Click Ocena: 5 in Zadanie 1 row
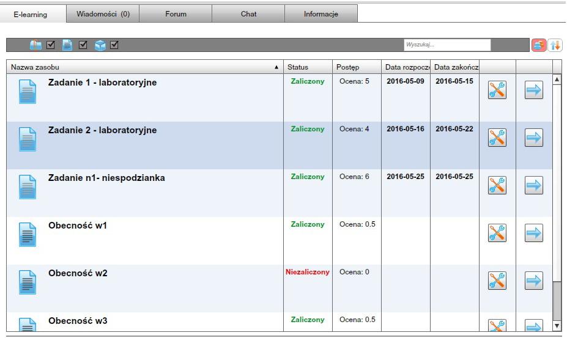 (354, 81)
